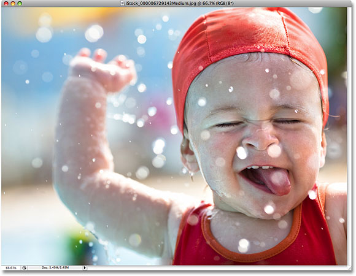The height and width of the screenshot is (276, 356).
Task: Minimize the window using the yellow button
Action: click(x=13, y=4)
